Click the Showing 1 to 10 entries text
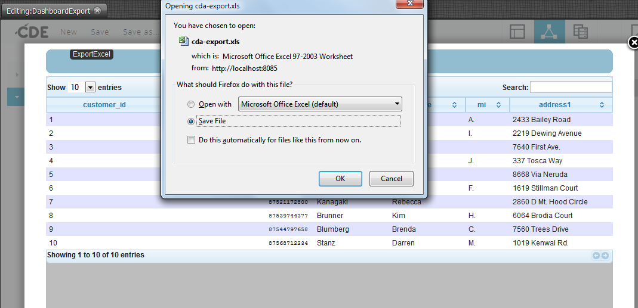Image resolution: width=638 pixels, height=308 pixels. click(x=95, y=255)
